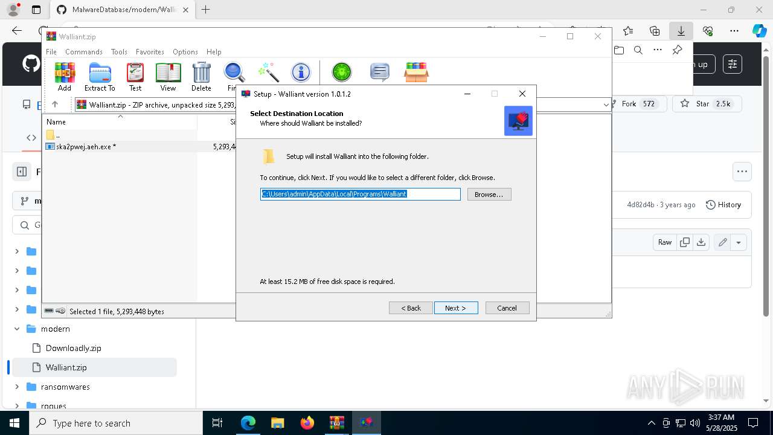
Task: Click the Delete icon in WinRAR toolbar
Action: [201, 77]
